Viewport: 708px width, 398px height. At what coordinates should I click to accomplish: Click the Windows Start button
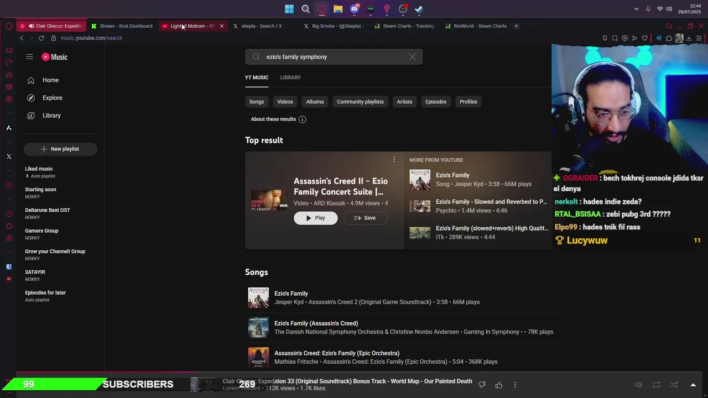(x=289, y=9)
